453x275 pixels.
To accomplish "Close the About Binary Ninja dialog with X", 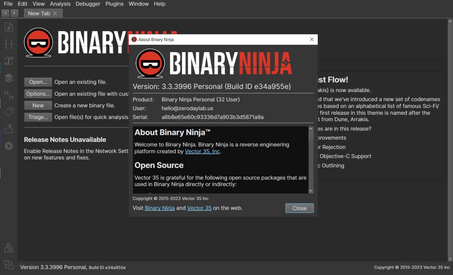I will point(312,39).
